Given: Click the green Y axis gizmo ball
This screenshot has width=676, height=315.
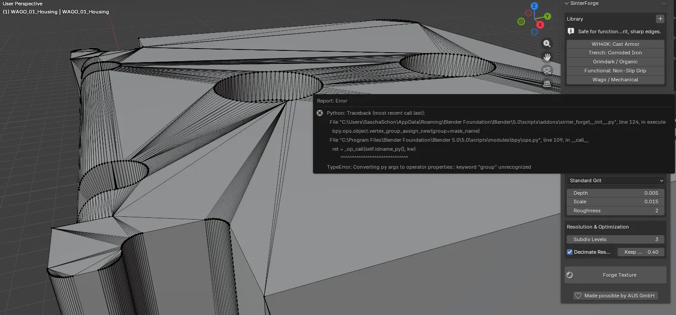Looking at the screenshot, I should pos(547,16).
